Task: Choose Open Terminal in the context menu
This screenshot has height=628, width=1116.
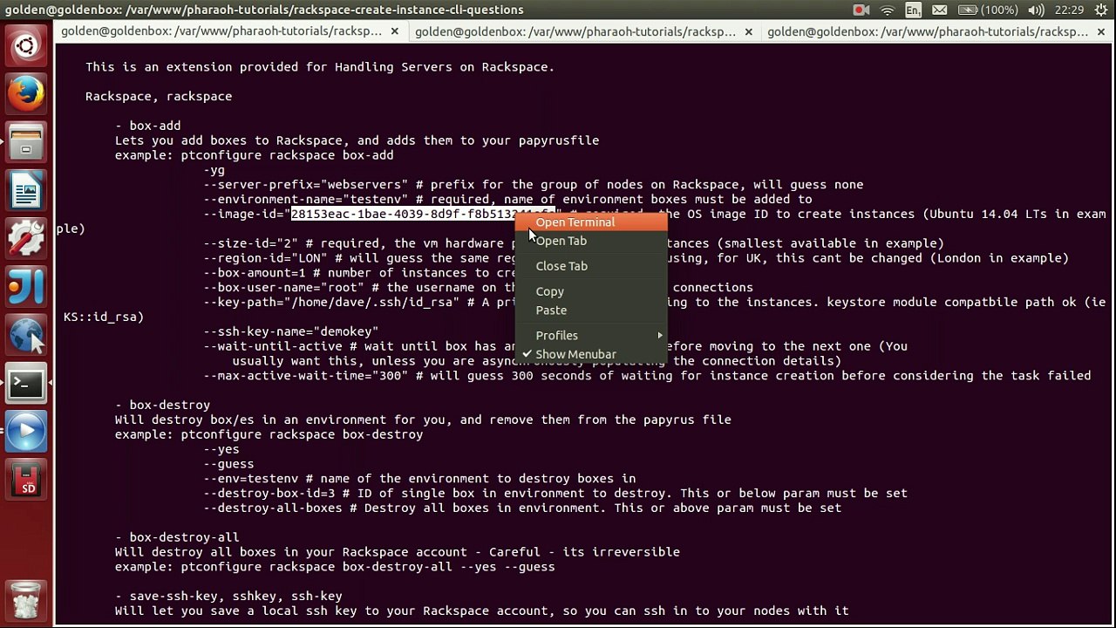Action: pos(592,222)
